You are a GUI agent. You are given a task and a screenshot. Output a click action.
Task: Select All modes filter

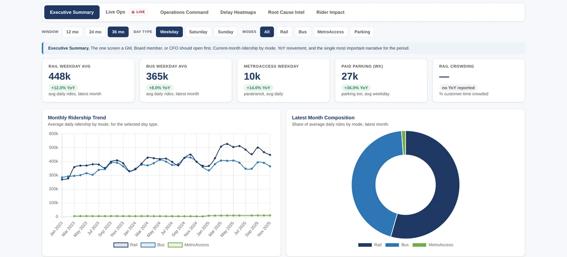tap(267, 32)
